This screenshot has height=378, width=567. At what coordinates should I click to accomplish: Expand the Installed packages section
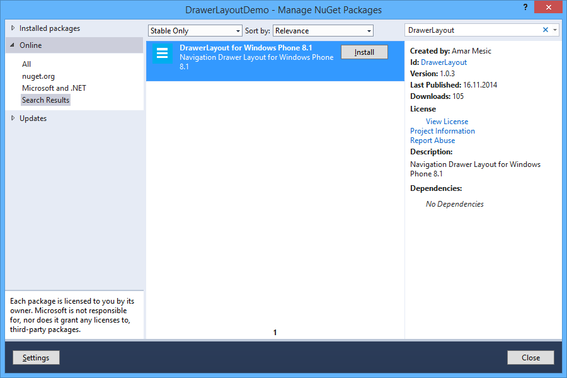[13, 28]
